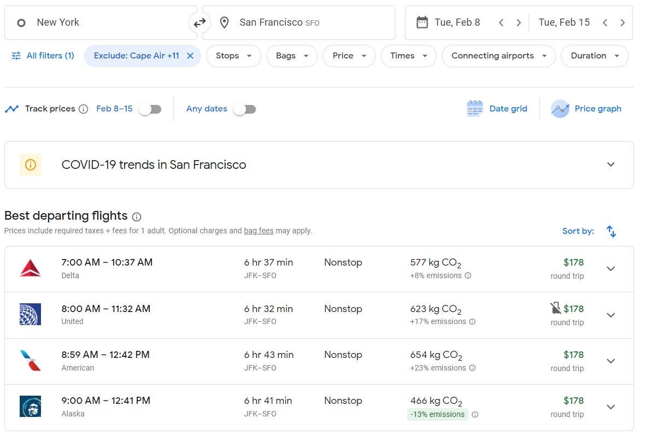Image resolution: width=645 pixels, height=435 pixels.
Task: Click the $178 price on the American flight
Action: 573,355
